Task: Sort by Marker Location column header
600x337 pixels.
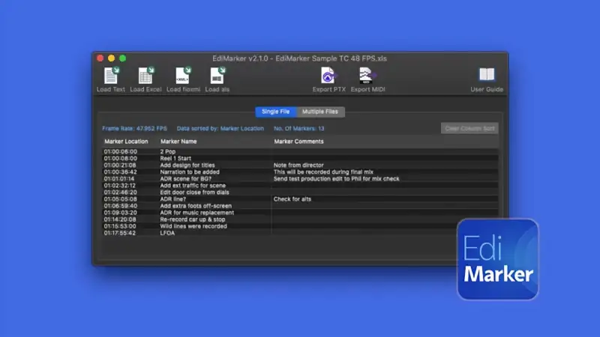Action: pos(126,142)
